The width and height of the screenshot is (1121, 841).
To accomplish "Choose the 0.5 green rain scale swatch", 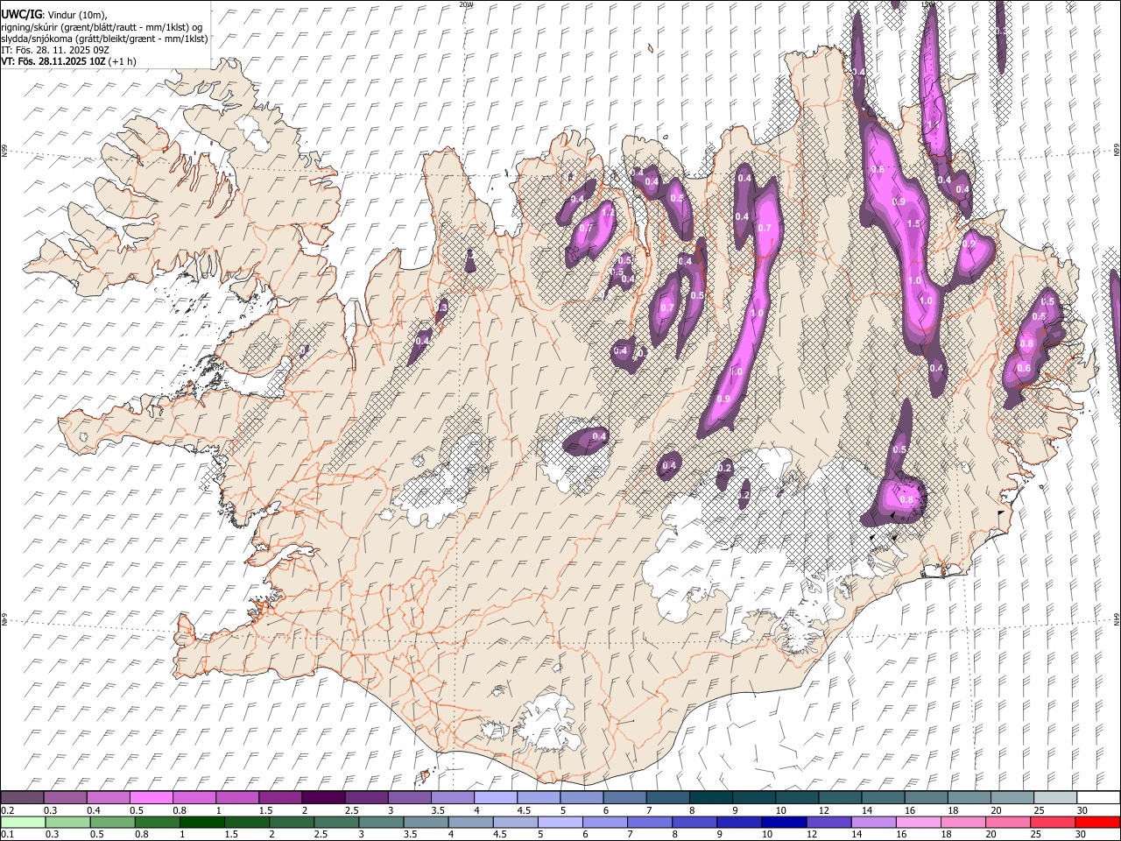I will 112,822.
